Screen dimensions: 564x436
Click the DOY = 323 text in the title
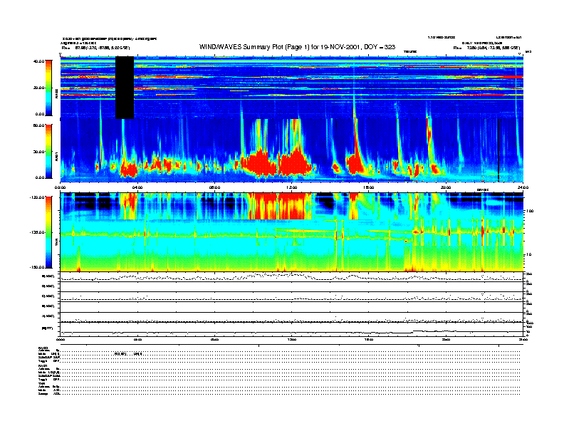380,47
